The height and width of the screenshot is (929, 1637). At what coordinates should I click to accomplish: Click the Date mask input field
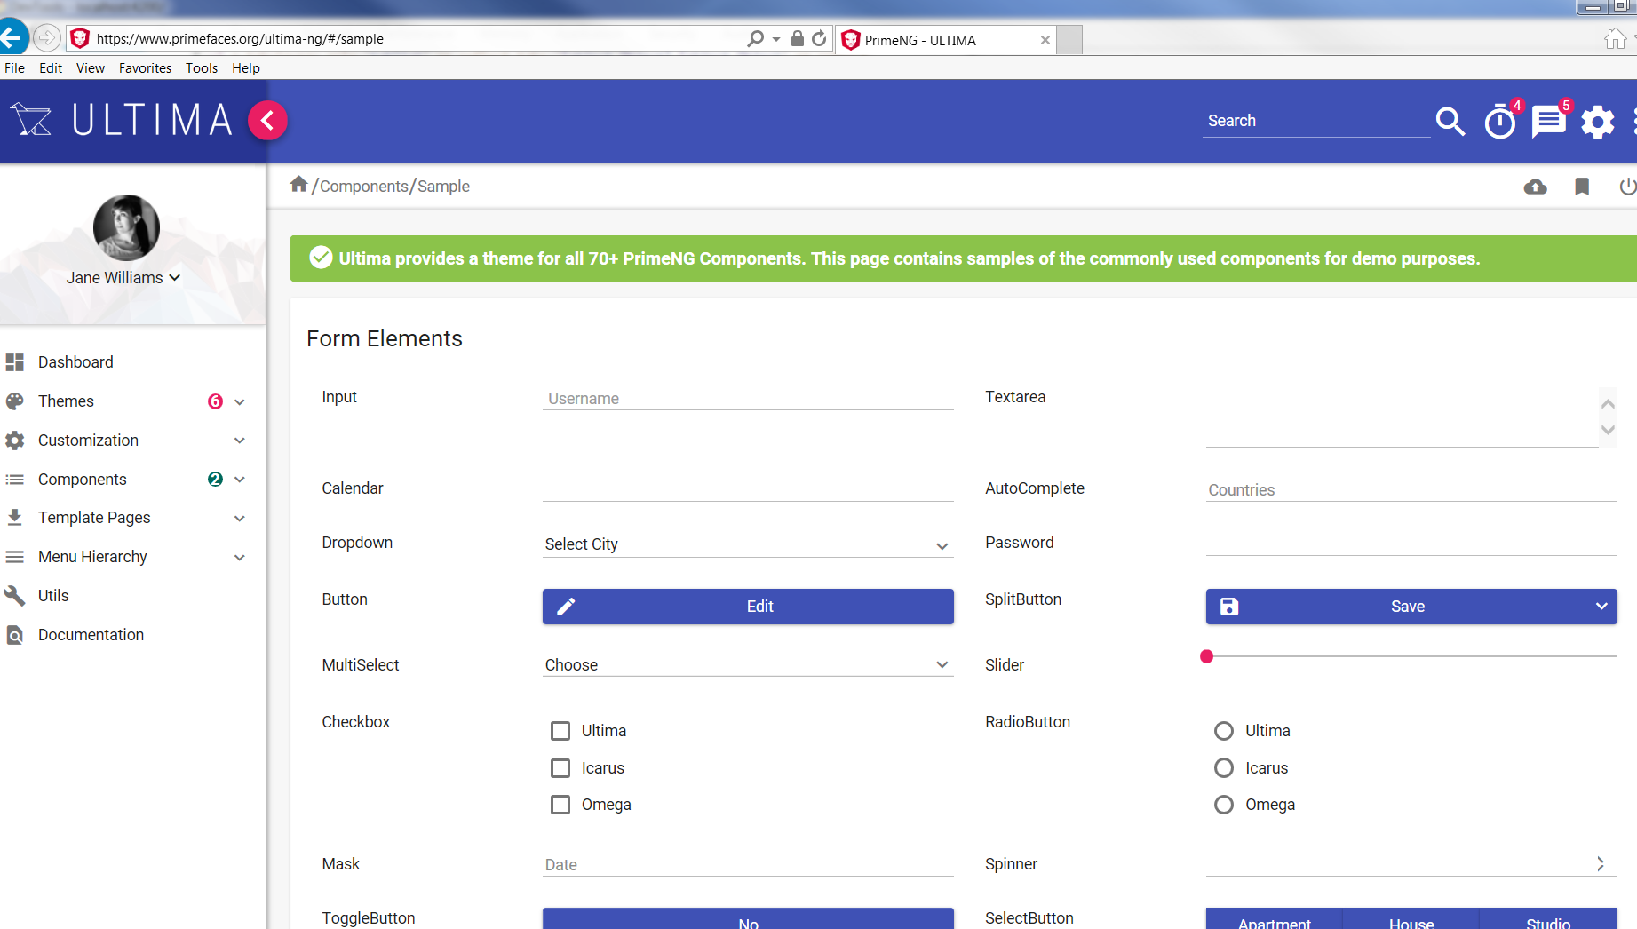pos(748,865)
